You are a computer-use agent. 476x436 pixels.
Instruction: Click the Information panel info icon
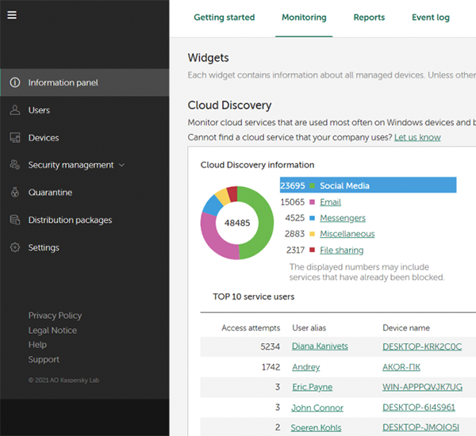point(15,82)
